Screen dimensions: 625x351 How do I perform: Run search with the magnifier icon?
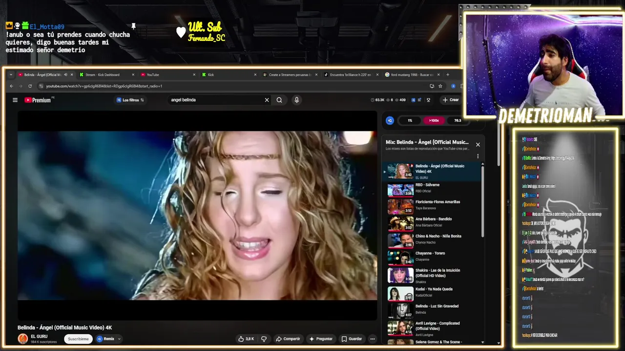(x=279, y=100)
